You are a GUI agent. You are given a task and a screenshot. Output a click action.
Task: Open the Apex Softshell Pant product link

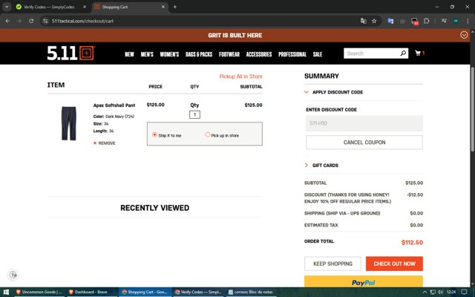(114, 105)
